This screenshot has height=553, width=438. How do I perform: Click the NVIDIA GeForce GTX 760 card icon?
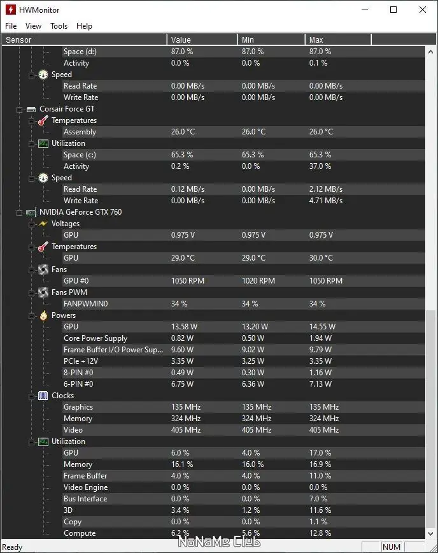click(31, 212)
